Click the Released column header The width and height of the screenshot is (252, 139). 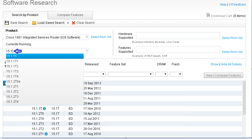point(92,64)
